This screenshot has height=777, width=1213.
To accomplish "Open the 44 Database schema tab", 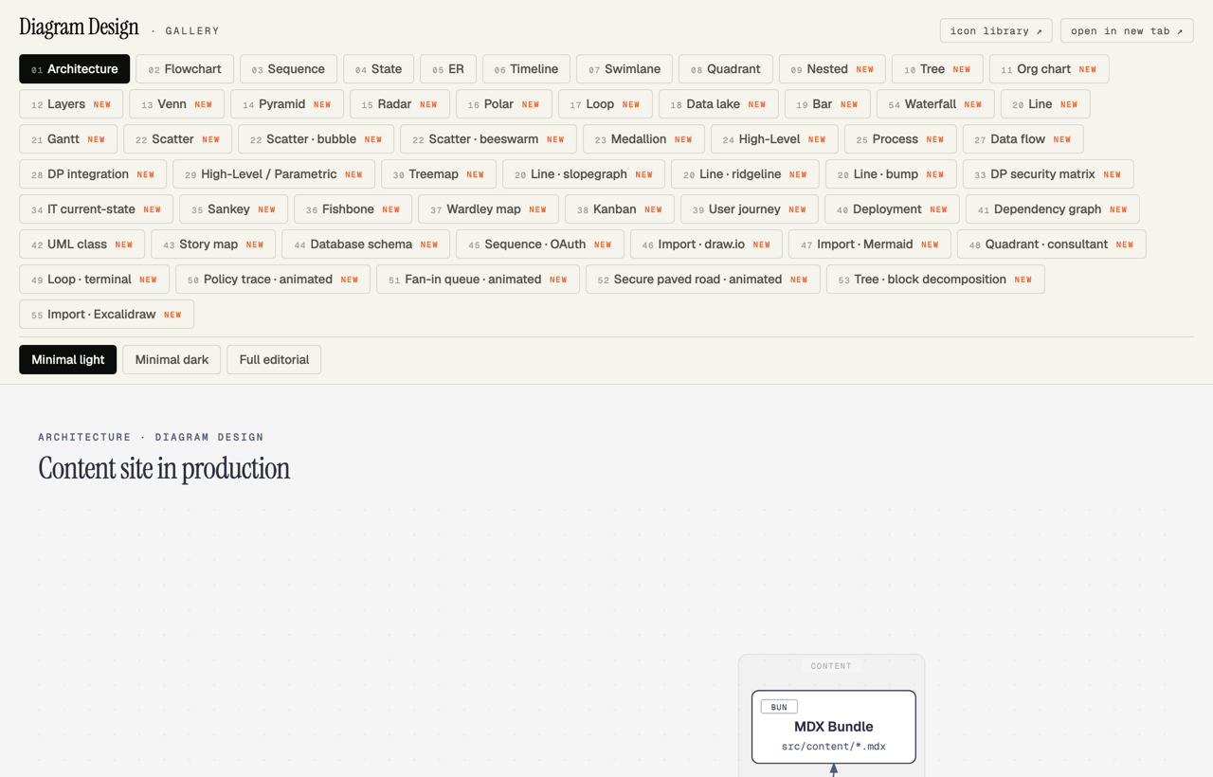I will 366,244.
